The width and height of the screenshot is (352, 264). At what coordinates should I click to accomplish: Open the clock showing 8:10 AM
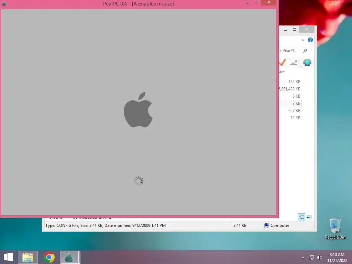pos(337,257)
